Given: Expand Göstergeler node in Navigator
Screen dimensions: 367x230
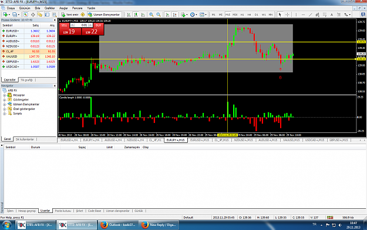Looking at the screenshot, I should [5, 99].
